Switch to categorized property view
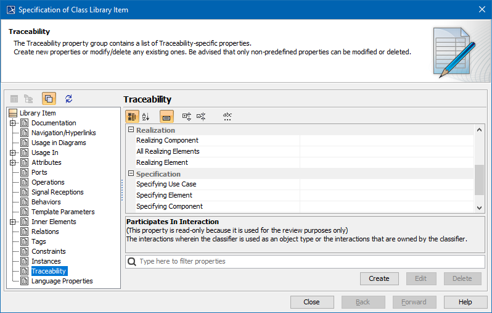The height and width of the screenshot is (313, 492). [x=132, y=116]
